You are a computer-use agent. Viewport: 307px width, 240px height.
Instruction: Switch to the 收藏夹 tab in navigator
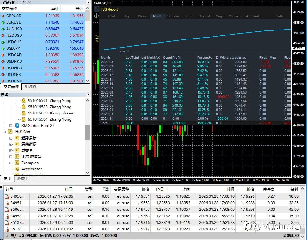pos(23,178)
